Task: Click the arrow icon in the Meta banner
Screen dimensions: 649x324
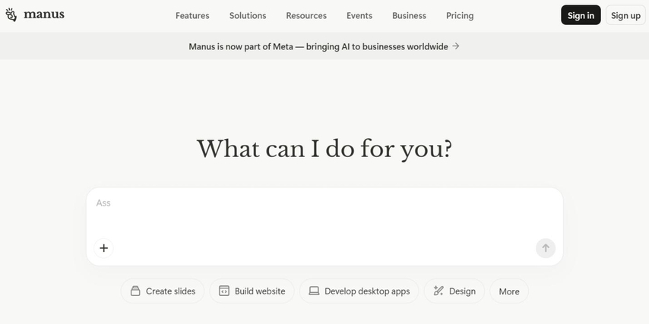Action: pos(456,46)
